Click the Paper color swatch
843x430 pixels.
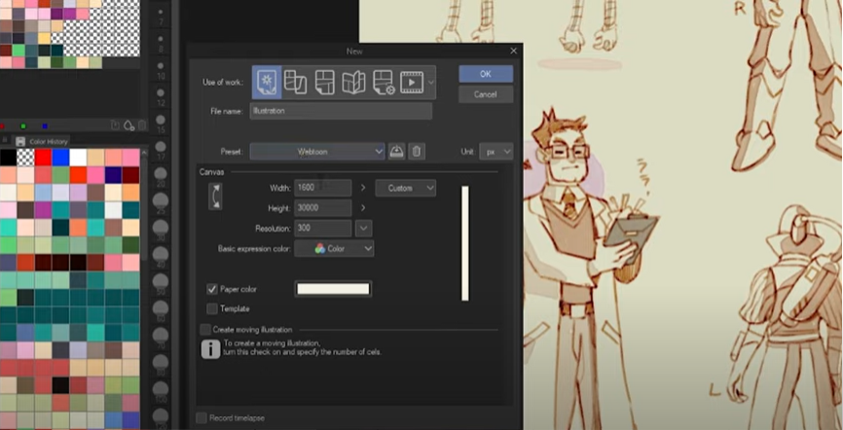tap(333, 289)
